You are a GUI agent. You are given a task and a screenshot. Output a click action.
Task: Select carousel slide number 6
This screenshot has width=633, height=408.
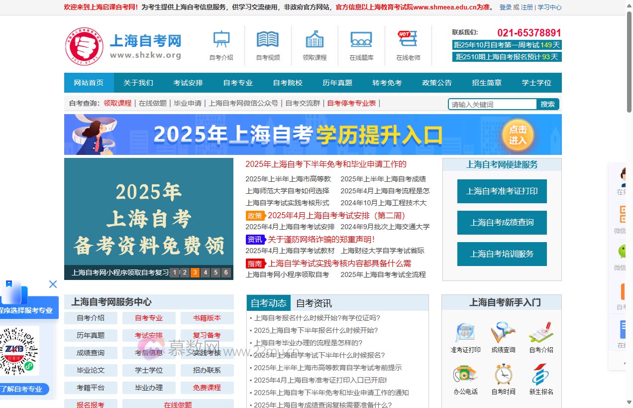tap(225, 272)
